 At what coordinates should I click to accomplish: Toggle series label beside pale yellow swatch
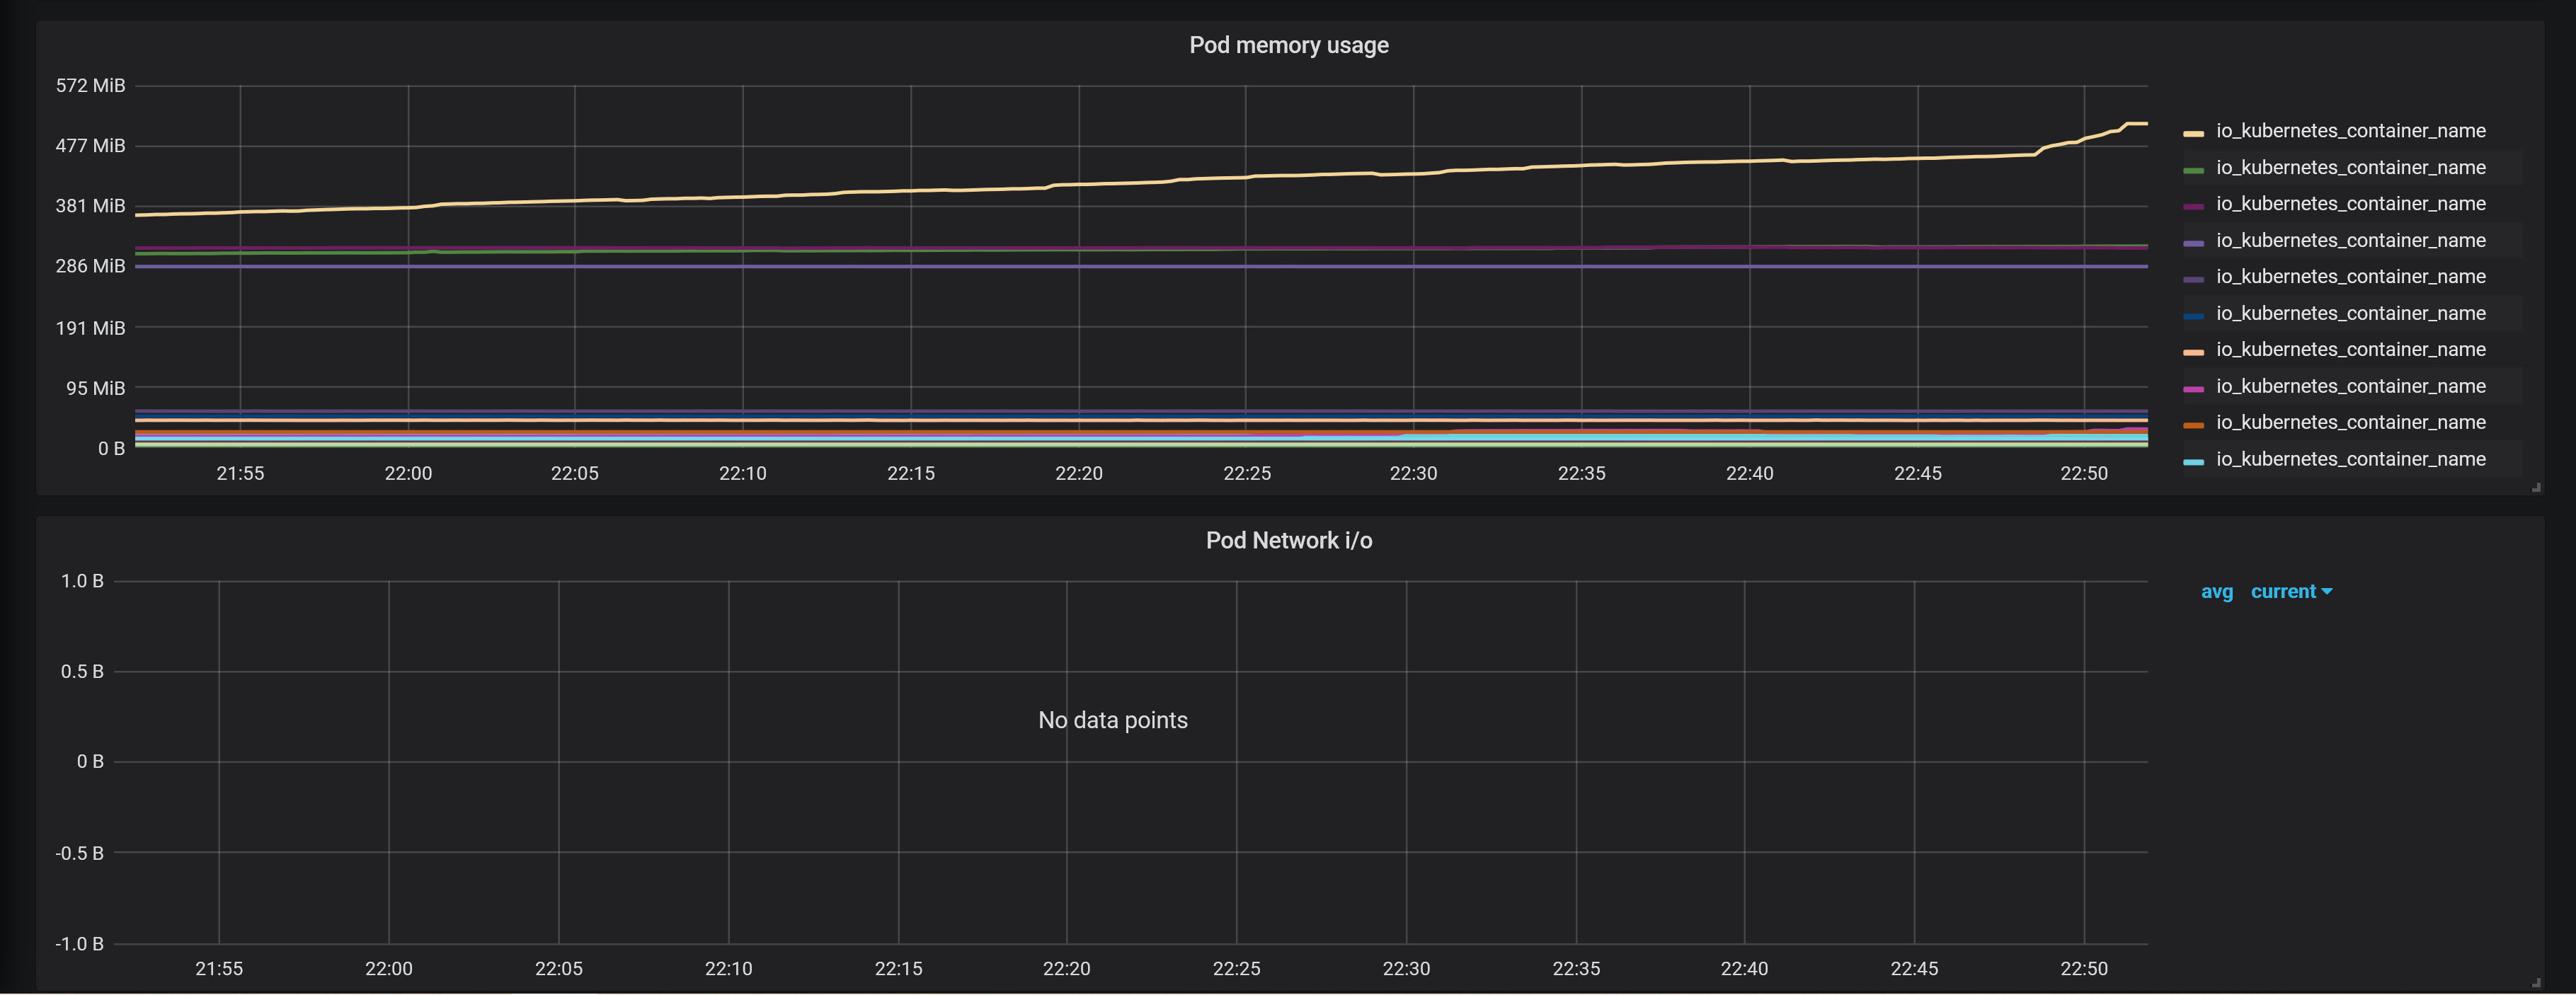point(2350,131)
